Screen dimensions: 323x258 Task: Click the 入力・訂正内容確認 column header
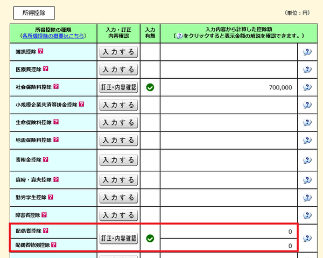tap(118, 33)
